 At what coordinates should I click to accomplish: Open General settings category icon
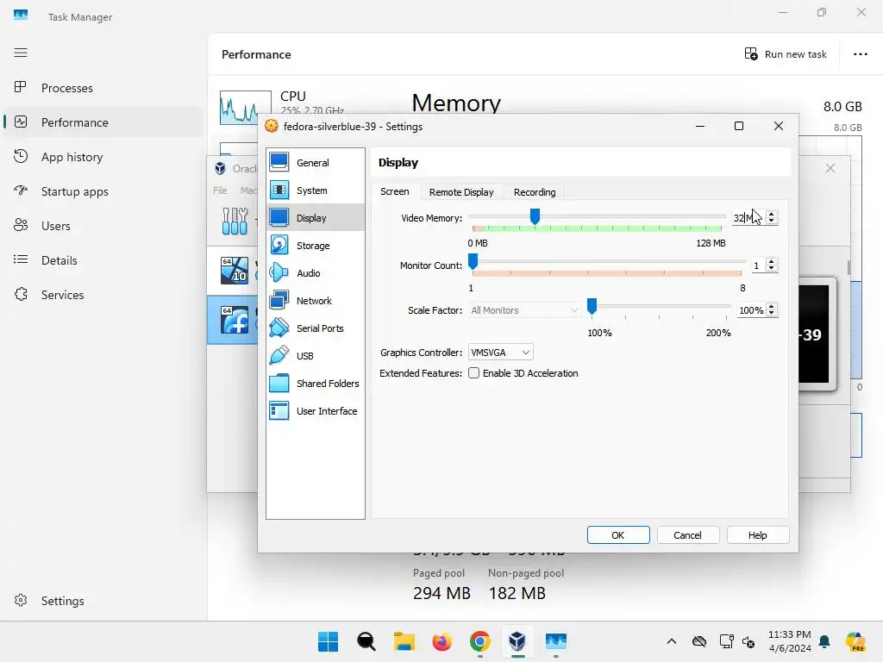click(279, 162)
